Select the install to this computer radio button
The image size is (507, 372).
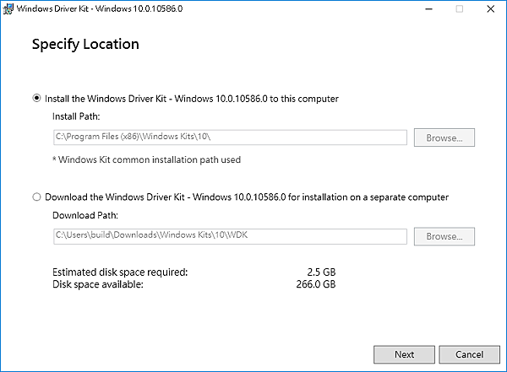coord(36,99)
